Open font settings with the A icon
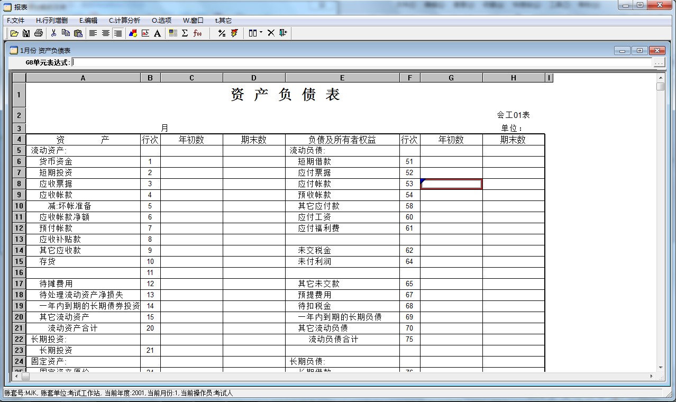Viewport: 676px width, 402px height. 157,33
